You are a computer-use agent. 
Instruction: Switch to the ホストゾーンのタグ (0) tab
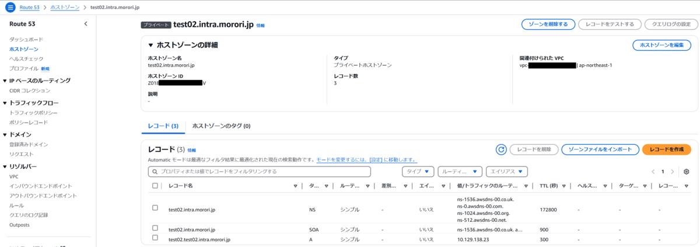221,126
